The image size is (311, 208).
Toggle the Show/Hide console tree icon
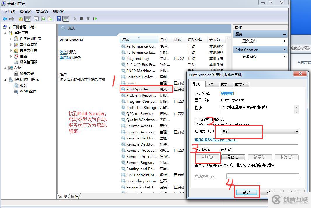tap(28, 19)
